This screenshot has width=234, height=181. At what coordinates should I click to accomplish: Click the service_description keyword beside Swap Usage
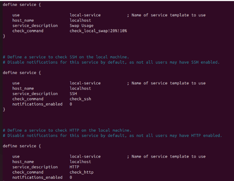pos(35,26)
